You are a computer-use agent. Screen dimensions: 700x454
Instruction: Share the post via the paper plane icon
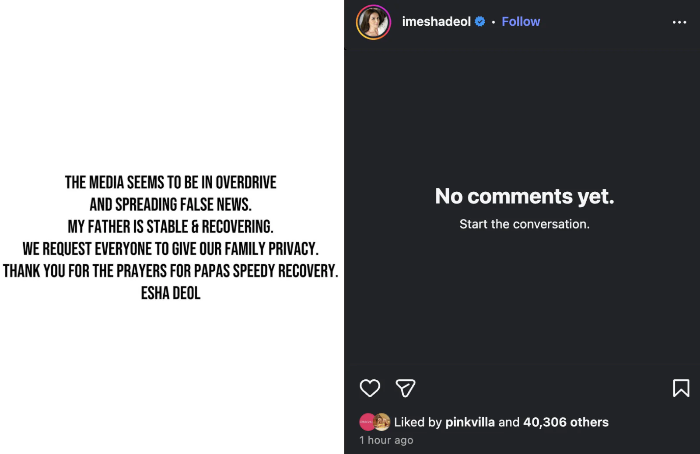405,388
